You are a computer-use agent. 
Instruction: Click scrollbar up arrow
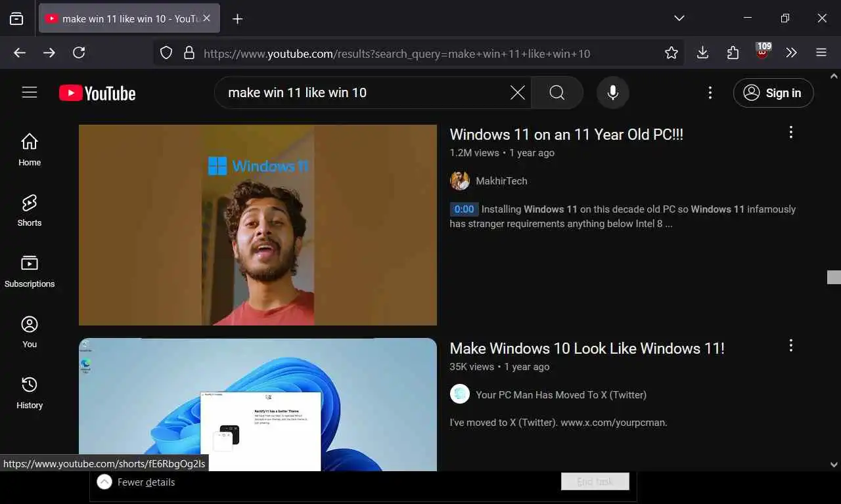pyautogui.click(x=834, y=75)
